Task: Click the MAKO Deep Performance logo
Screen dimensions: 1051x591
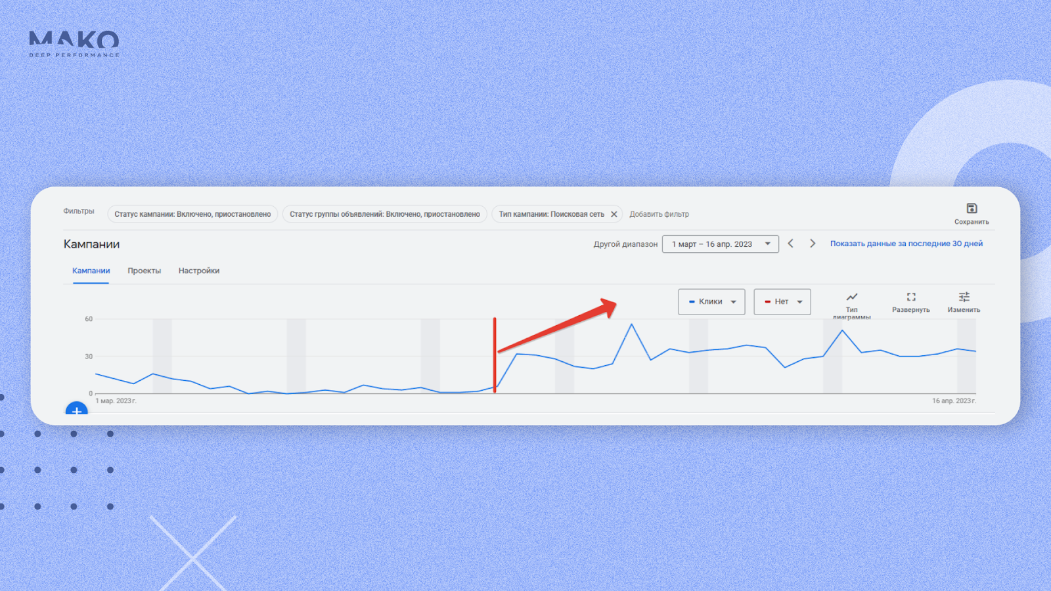Action: (74, 44)
